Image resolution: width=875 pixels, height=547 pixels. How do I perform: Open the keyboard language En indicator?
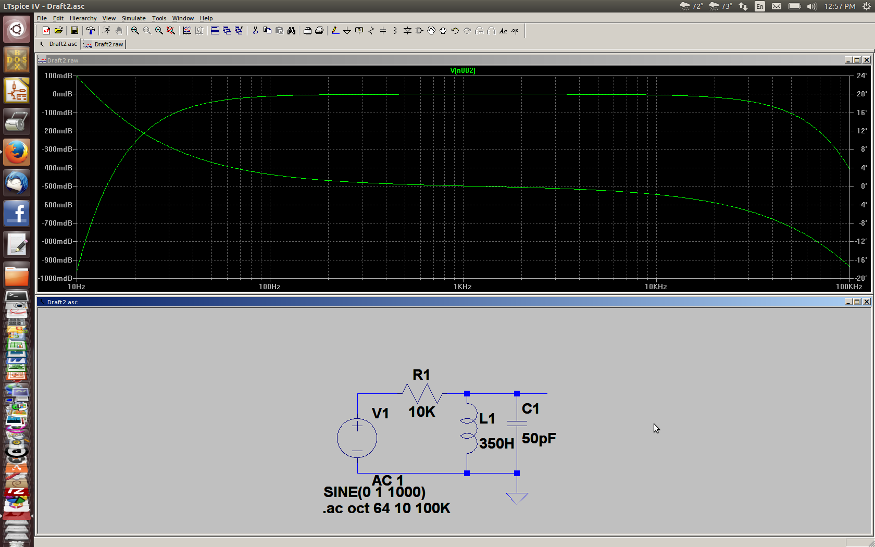point(760,6)
